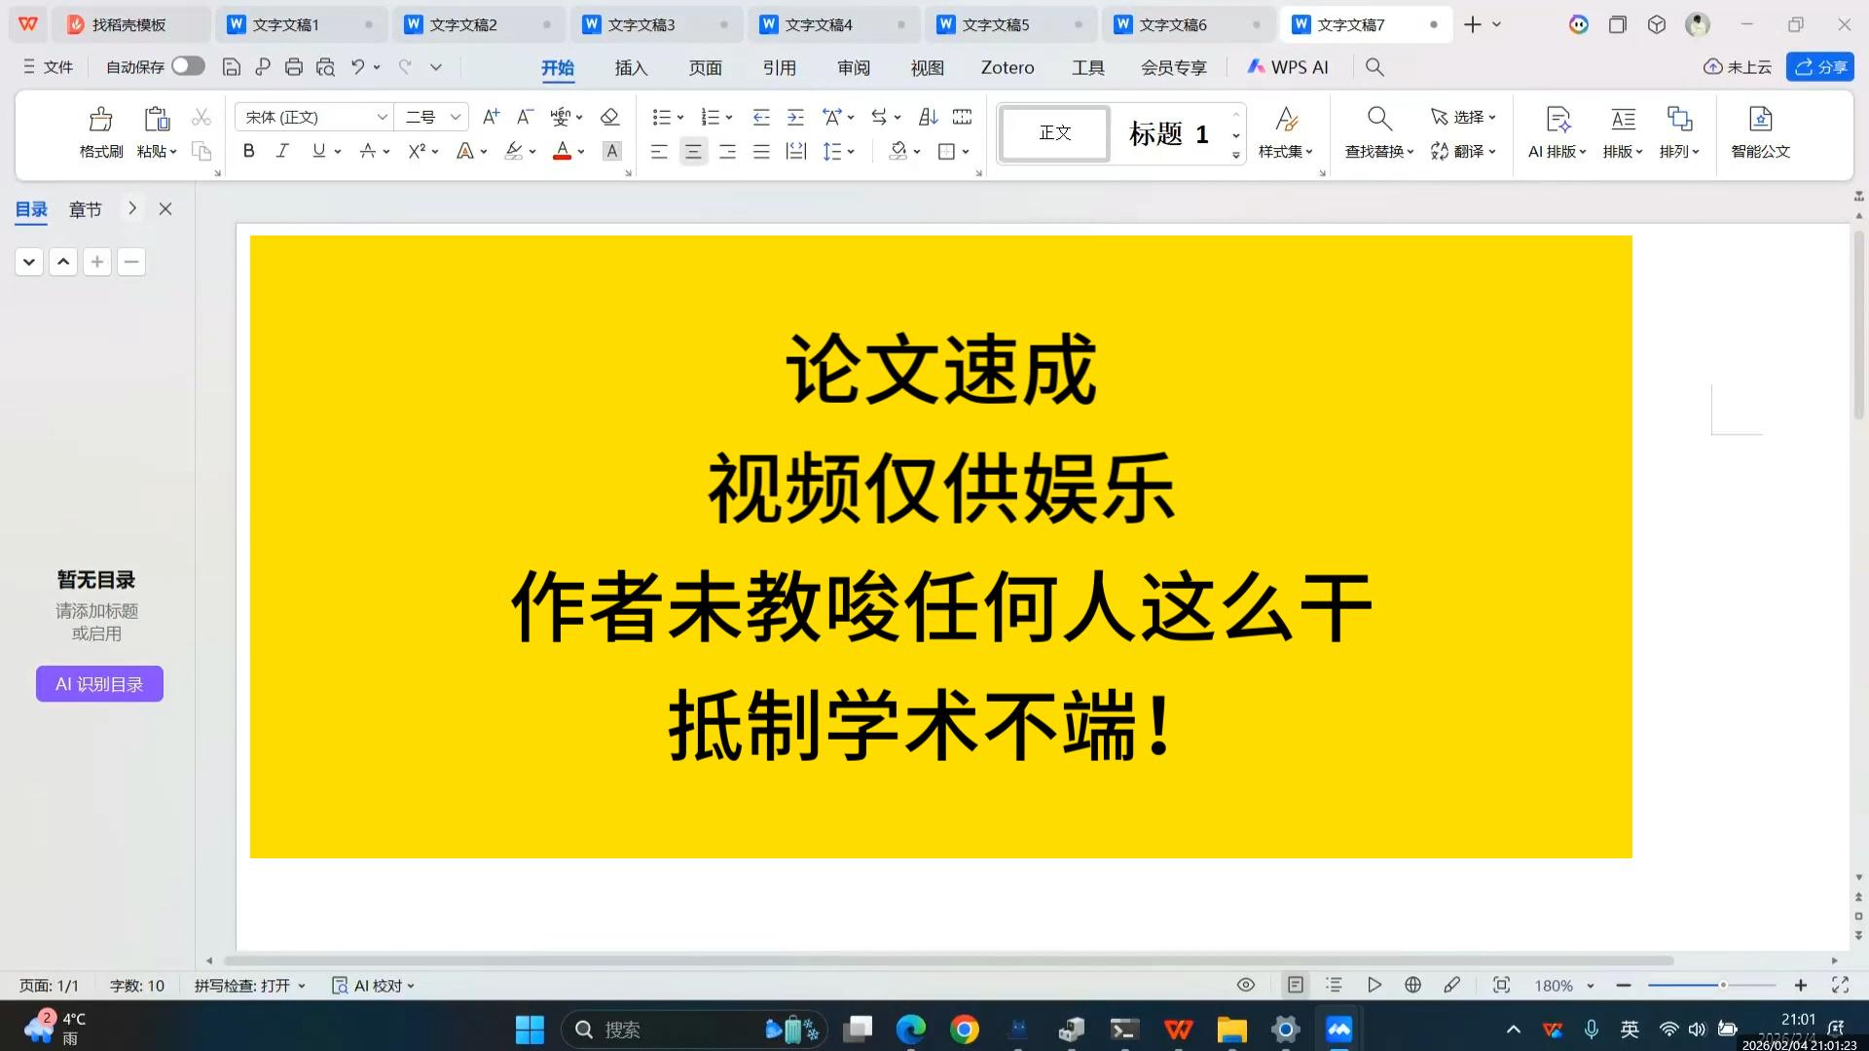
Task: Apply italic formatting
Action: click(x=282, y=151)
